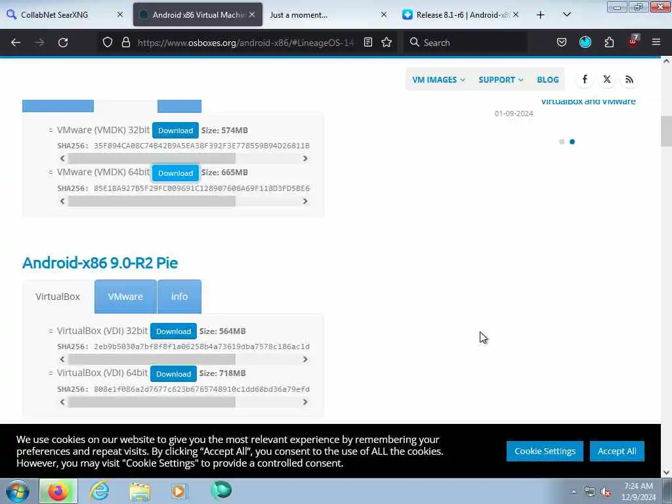Screen dimensions: 672x504
Task: Open the Firefox account avatar icon
Action: [585, 43]
